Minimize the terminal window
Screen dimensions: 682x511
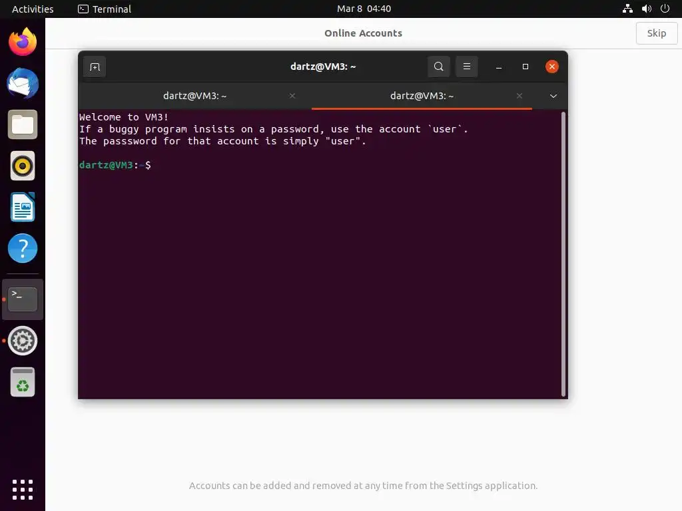499,67
